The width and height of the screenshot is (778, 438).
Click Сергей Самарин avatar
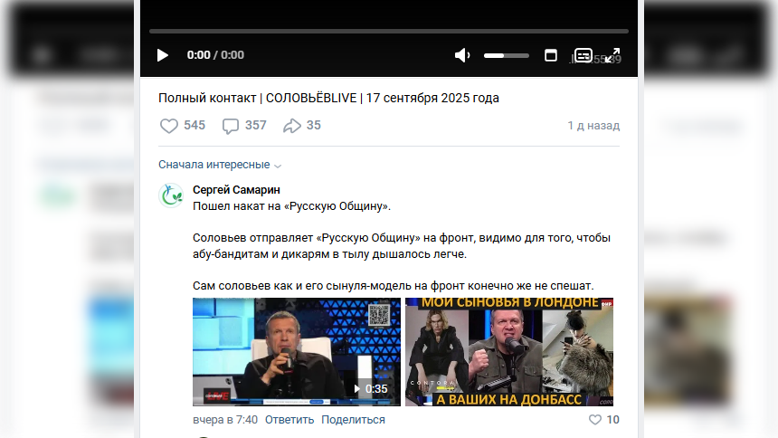pos(171,195)
